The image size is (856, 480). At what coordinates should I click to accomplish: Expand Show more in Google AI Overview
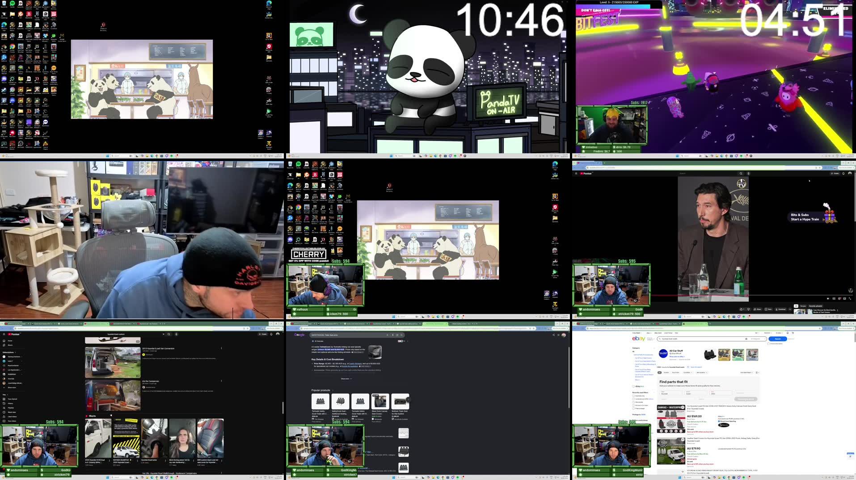346,379
